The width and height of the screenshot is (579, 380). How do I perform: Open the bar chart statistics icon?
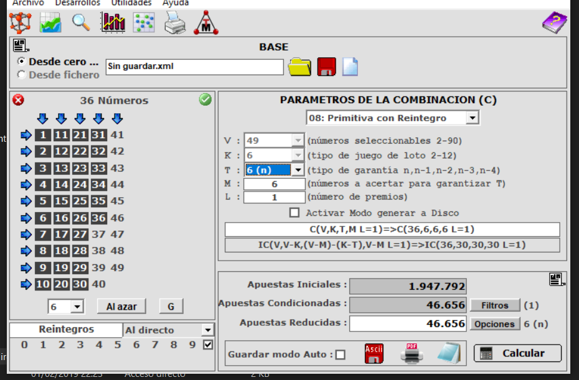click(x=113, y=22)
